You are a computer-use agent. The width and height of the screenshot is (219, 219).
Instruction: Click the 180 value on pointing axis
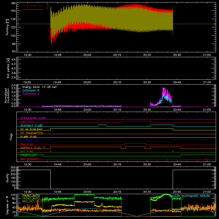tap(13, 3)
